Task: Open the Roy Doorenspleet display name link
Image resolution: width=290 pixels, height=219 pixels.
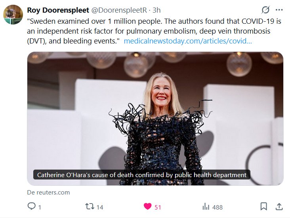Action: (x=52, y=10)
